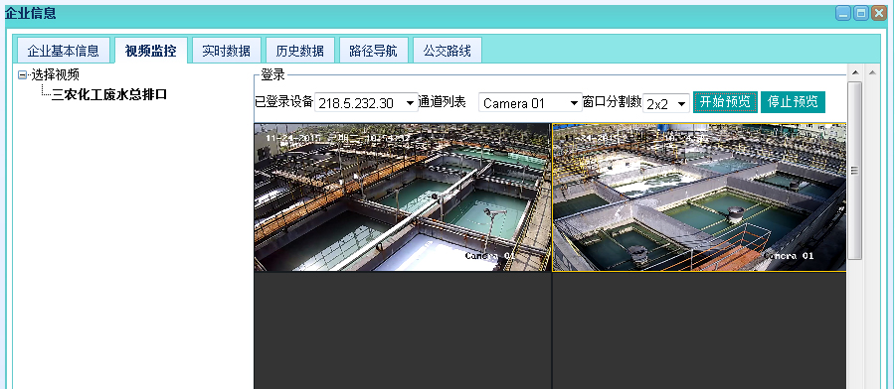
Task: Select the top-right highlighted video pane
Action: tap(699, 197)
